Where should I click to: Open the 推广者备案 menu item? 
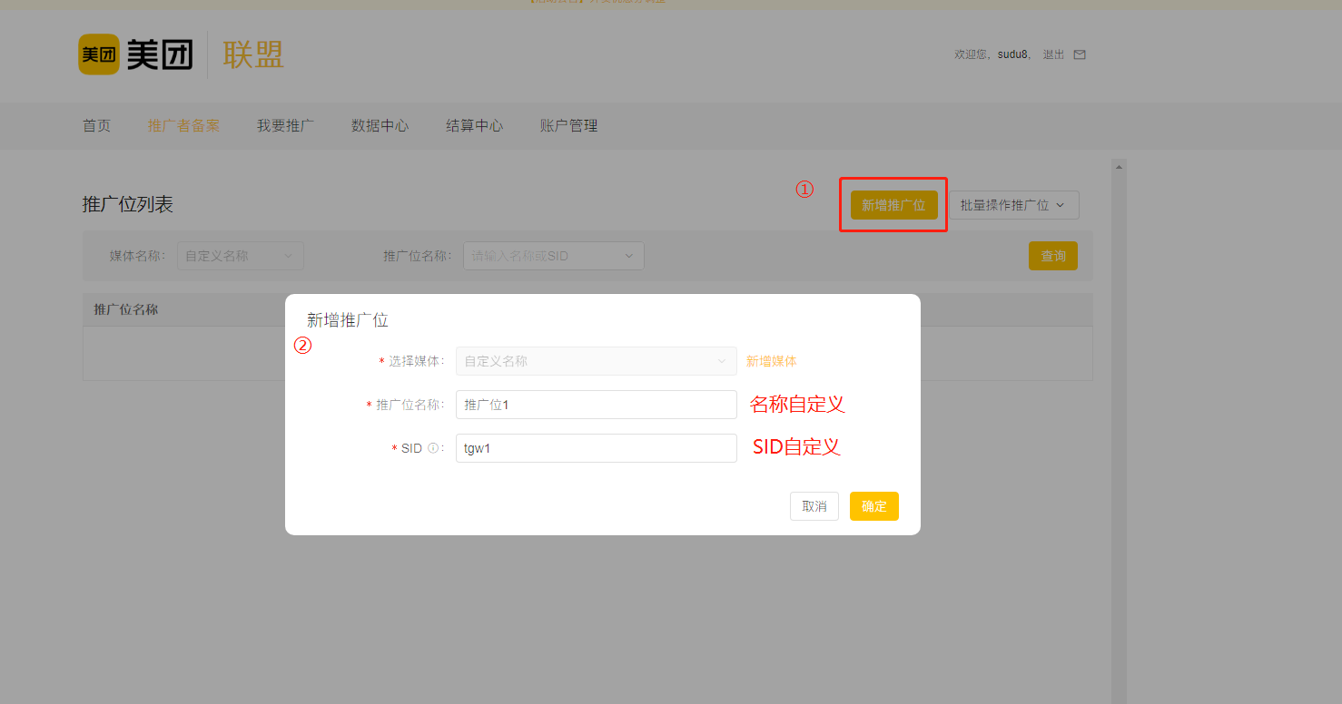(x=183, y=126)
